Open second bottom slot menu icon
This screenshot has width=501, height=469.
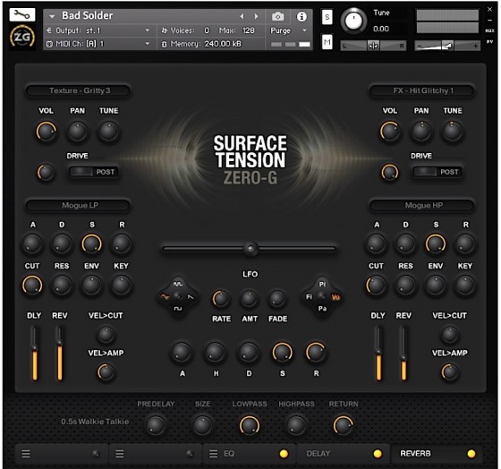pyautogui.click(x=120, y=454)
